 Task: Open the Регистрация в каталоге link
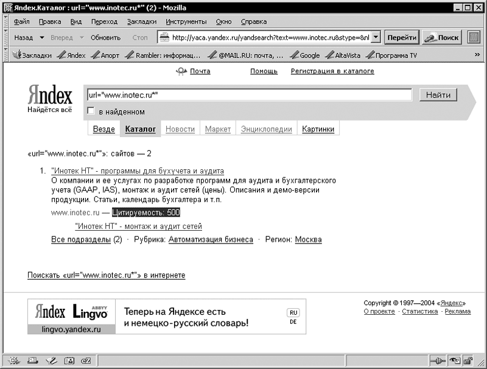click(x=332, y=71)
